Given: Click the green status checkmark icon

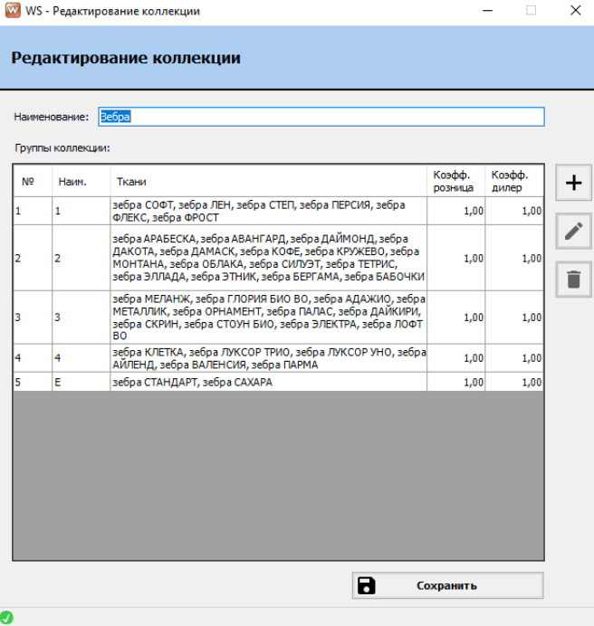Looking at the screenshot, I should 8,618.
